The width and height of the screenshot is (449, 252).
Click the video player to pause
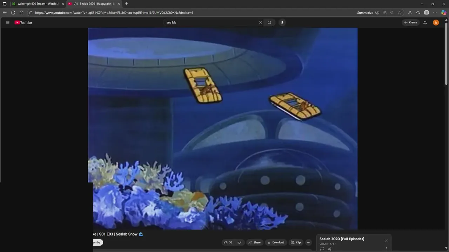click(222, 128)
